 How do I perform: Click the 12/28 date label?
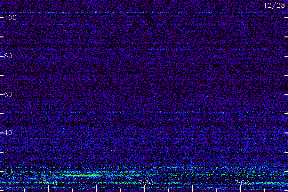coord(274,5)
